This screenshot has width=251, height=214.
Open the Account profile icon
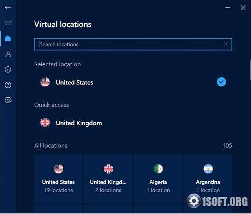point(8,54)
